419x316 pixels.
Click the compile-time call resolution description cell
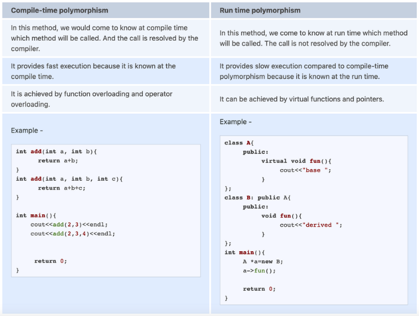pyautogui.click(x=104, y=38)
